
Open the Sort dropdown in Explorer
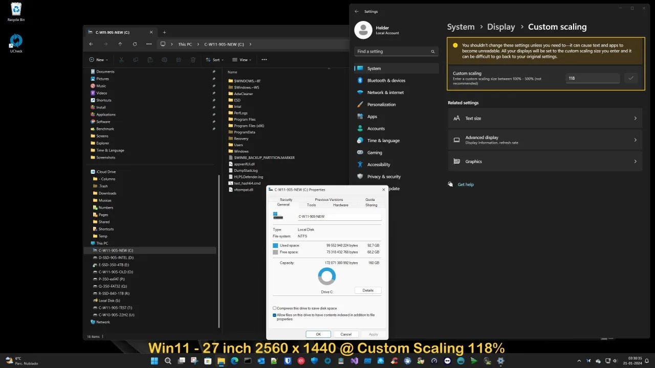point(214,60)
